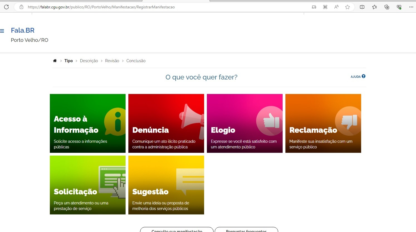Click the 'Porto Velho/RO' location text
This screenshot has width=416, height=232.
30,40
